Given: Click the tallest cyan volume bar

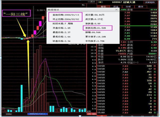Looking at the screenshot, I should tap(22, 98).
